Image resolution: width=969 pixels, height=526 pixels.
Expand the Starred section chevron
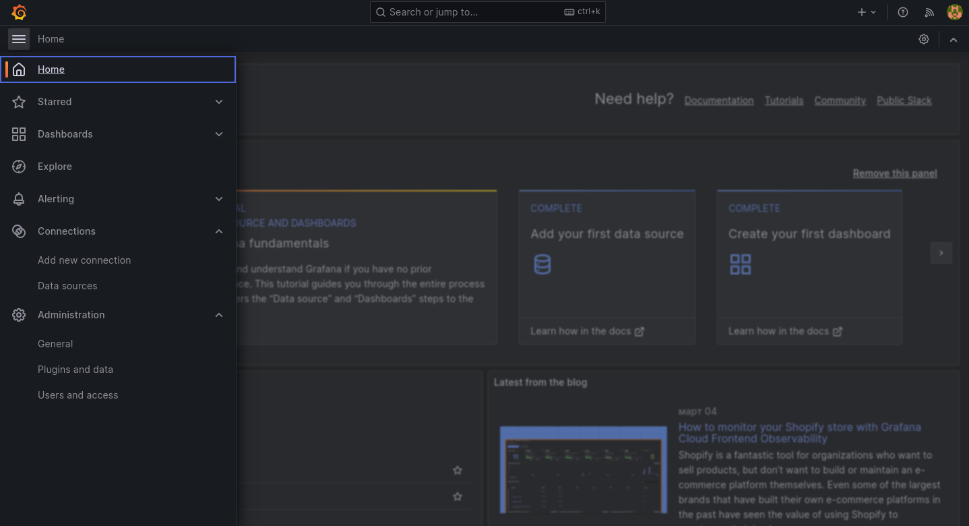219,102
